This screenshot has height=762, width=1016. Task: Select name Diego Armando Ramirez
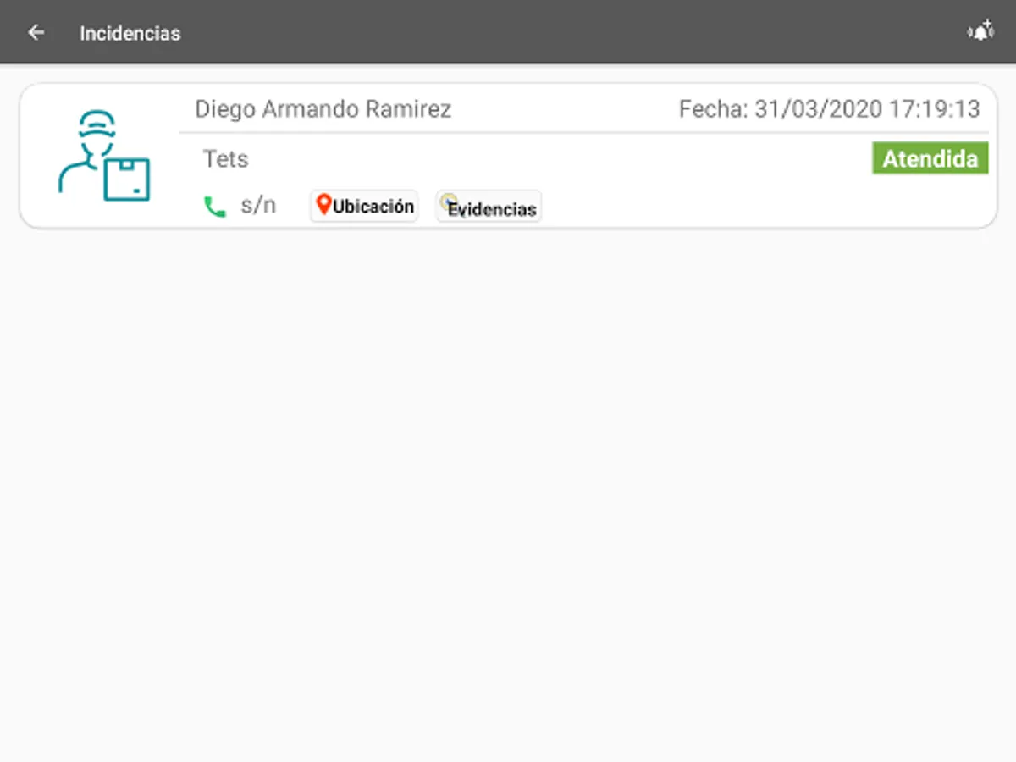point(323,109)
